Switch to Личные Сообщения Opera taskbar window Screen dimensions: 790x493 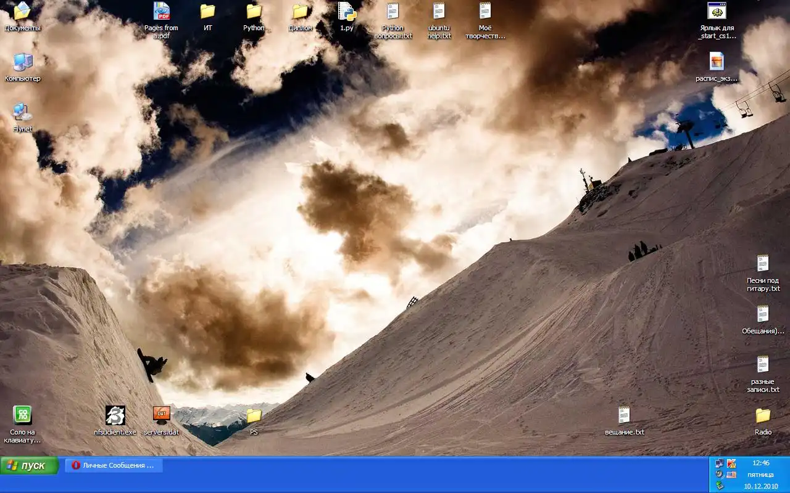point(115,465)
